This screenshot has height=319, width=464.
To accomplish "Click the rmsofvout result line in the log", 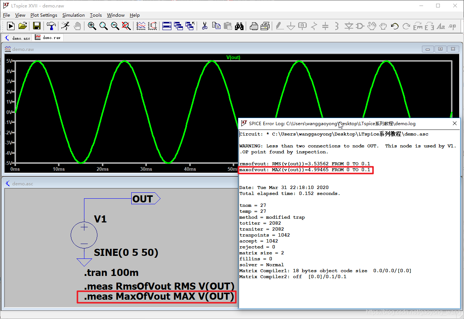I will (305, 164).
